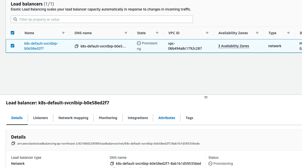This screenshot has width=302, height=168.
Task: Click the ARN text under Details
Action: pyautogui.click(x=108, y=144)
